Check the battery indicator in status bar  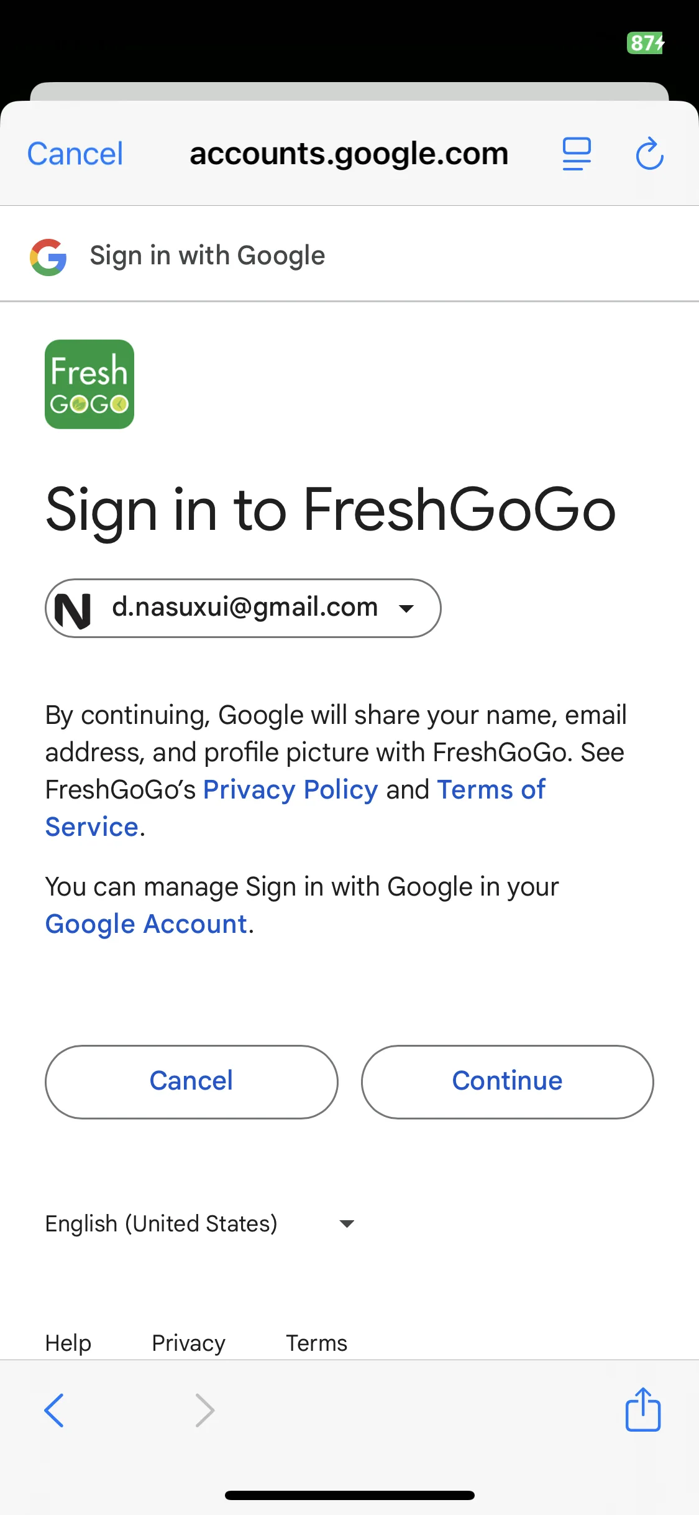[646, 43]
